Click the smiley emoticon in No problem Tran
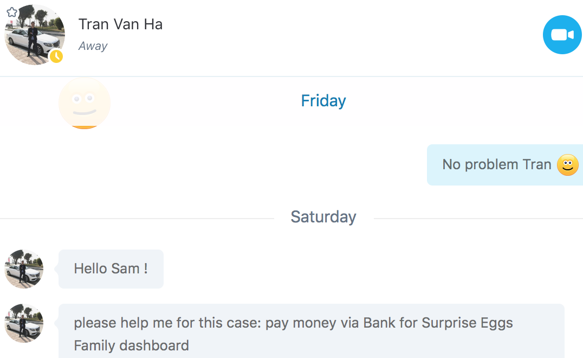Screen dimensions: 583x358 point(567,165)
